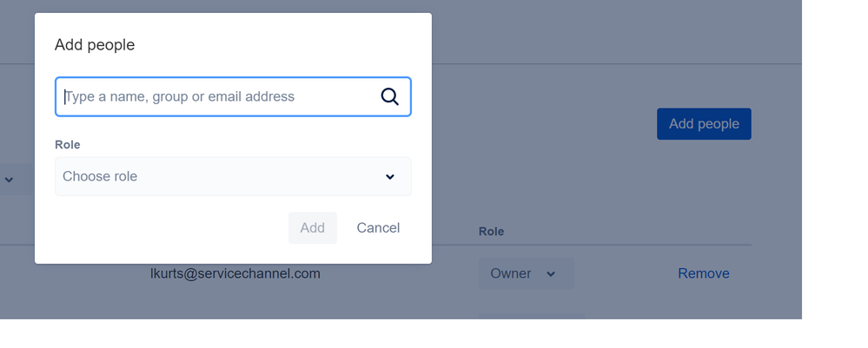Select the lkurts@servicechannel.com email text

click(x=235, y=273)
